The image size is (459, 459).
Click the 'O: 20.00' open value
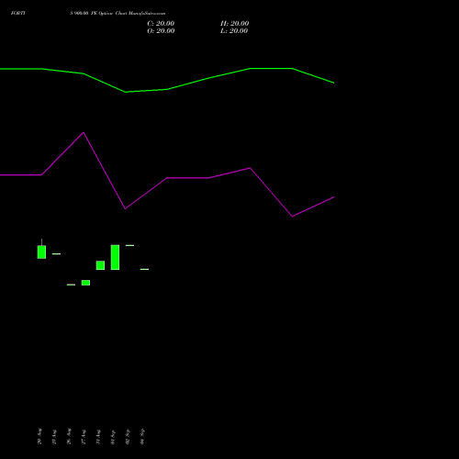[x=161, y=31]
